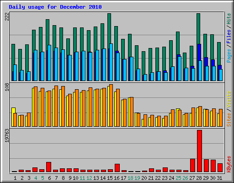Viewport: 234px width, 183px height.
Task: Select green weekend day label '19'
Action: click(137, 178)
